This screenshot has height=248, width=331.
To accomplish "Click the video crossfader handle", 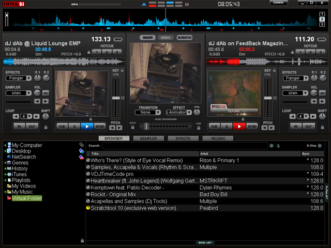I will tap(146, 126).
